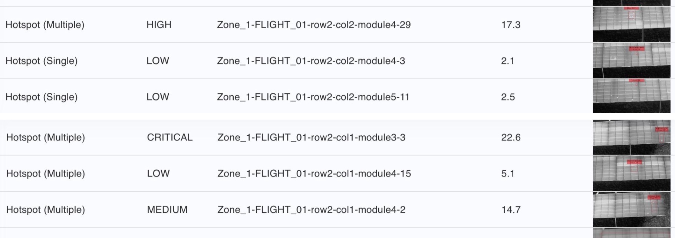Click the 14.7 temperature value
675x238 pixels.
coord(511,210)
